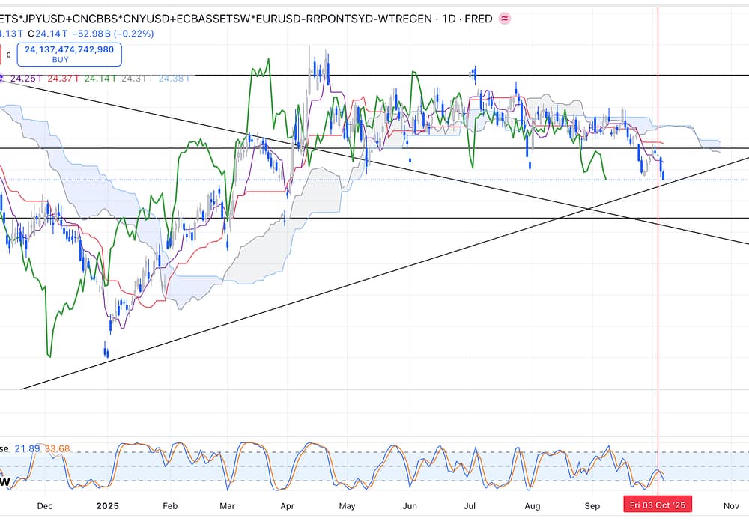The width and height of the screenshot is (749, 524).
Task: Click the purple 24.25T legend value
Action: [25, 78]
